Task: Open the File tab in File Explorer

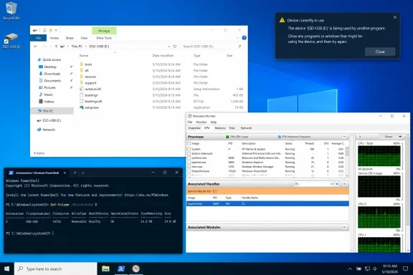Action: click(39, 38)
